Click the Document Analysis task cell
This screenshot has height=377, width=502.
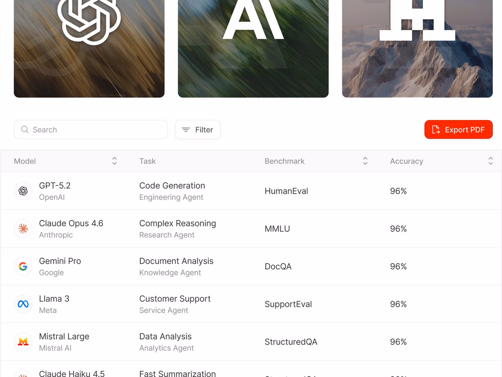pos(176,261)
